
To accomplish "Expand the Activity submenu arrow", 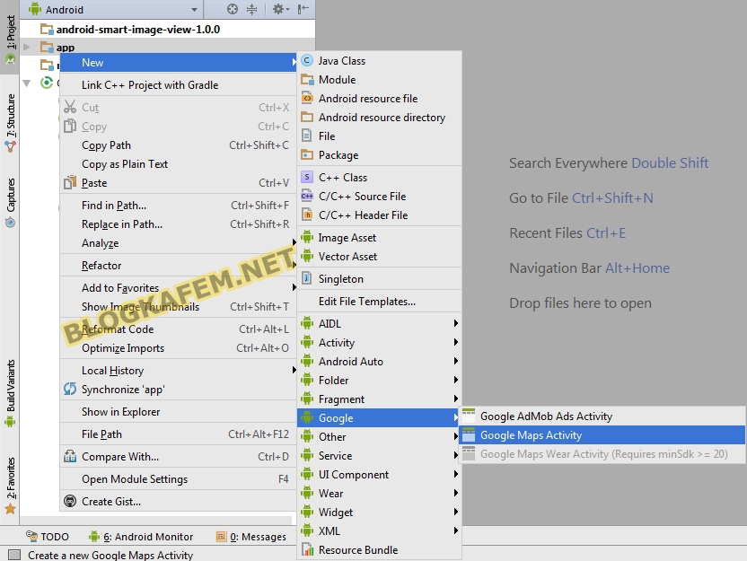I will click(x=456, y=342).
